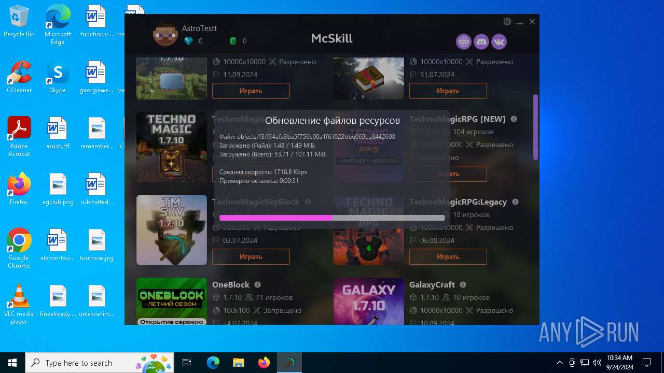Select tournow.jpg file on desktop
Screen dimensions: 664x373
(x=96, y=246)
